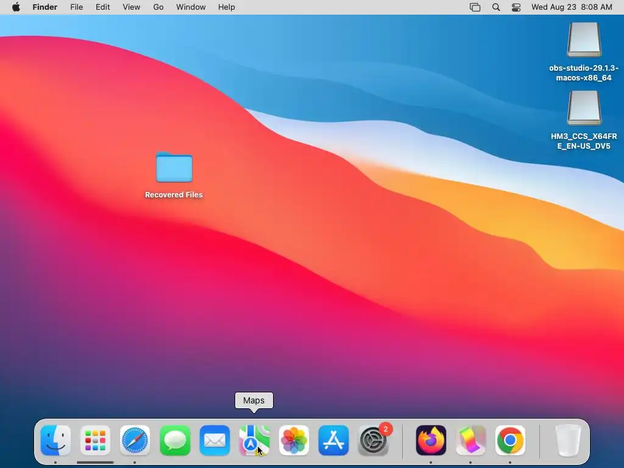Open the File menu
Screen dimensions: 624x468
click(x=76, y=7)
